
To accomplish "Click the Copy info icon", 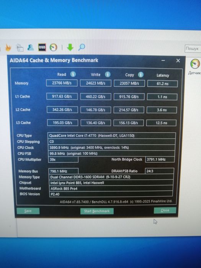I will [x=141, y=75].
